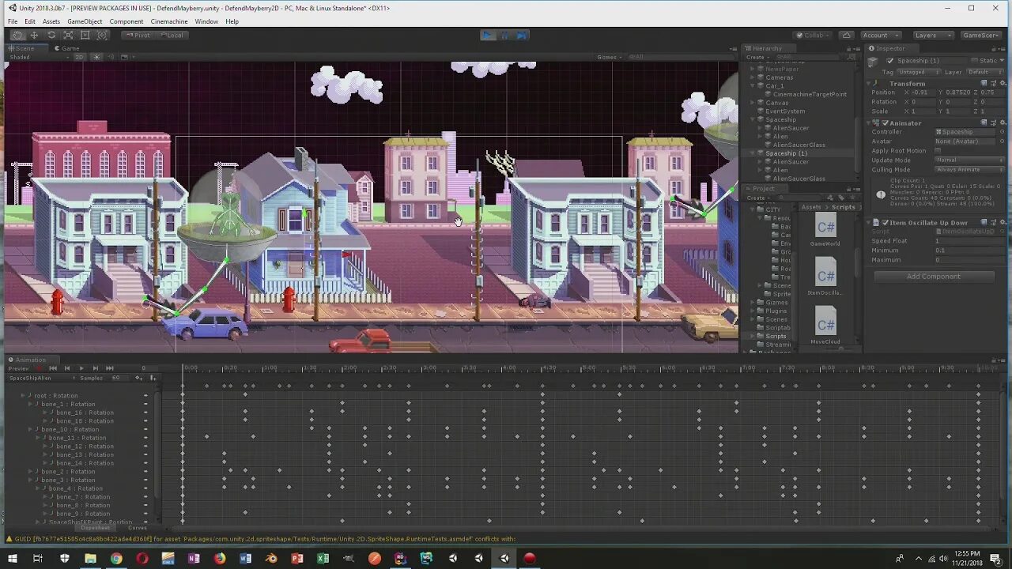
Task: Click Hierarchy Create button
Action: [757, 57]
